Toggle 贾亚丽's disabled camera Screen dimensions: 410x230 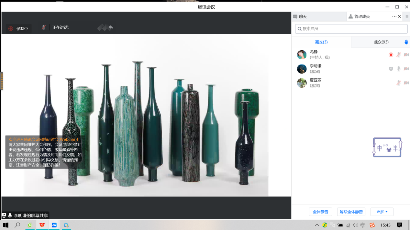tap(406, 83)
